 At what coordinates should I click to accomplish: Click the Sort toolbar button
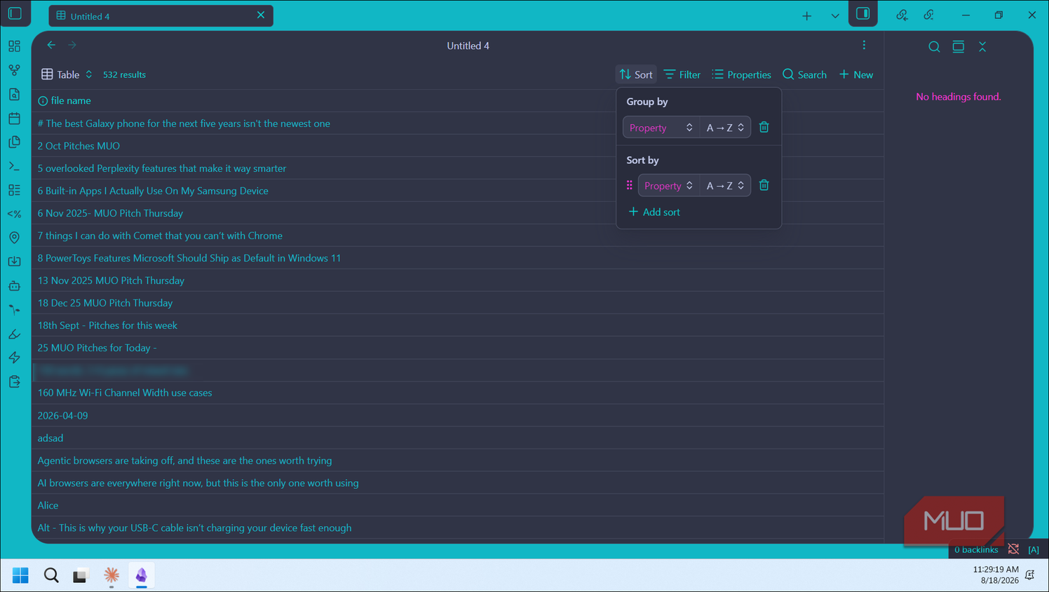[x=636, y=74]
